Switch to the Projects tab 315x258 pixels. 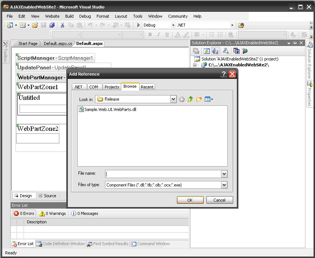[x=112, y=87]
